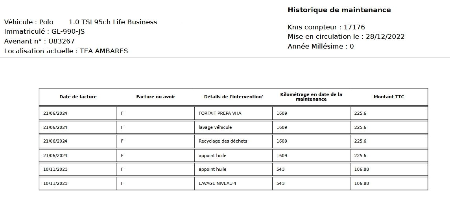Click the "Montant TTC" column header
Viewport: 450px width, 217px height.
click(x=389, y=97)
